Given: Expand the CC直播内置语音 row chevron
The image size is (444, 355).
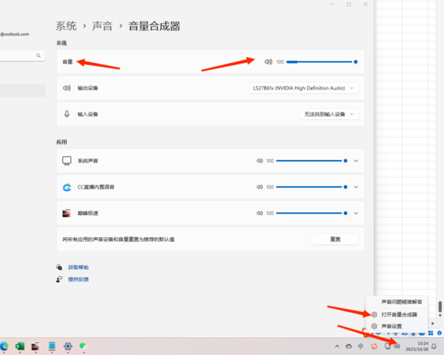Looking at the screenshot, I should point(356,187).
